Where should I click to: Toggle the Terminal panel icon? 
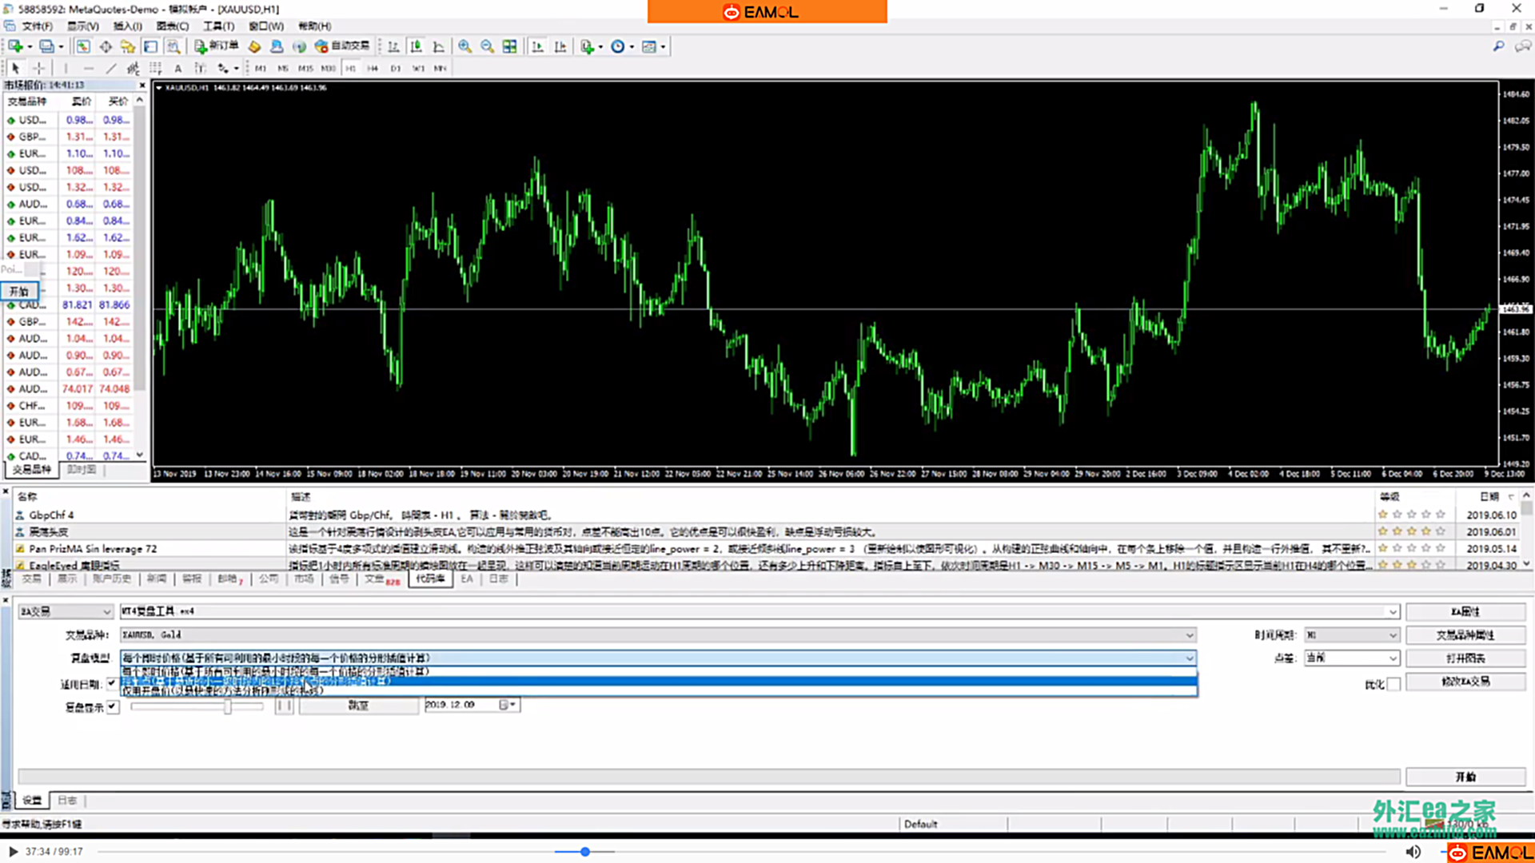click(150, 46)
